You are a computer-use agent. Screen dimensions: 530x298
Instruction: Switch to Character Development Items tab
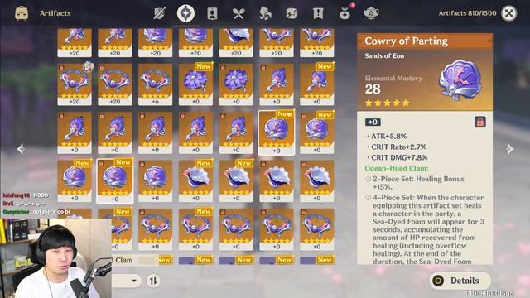(212, 13)
